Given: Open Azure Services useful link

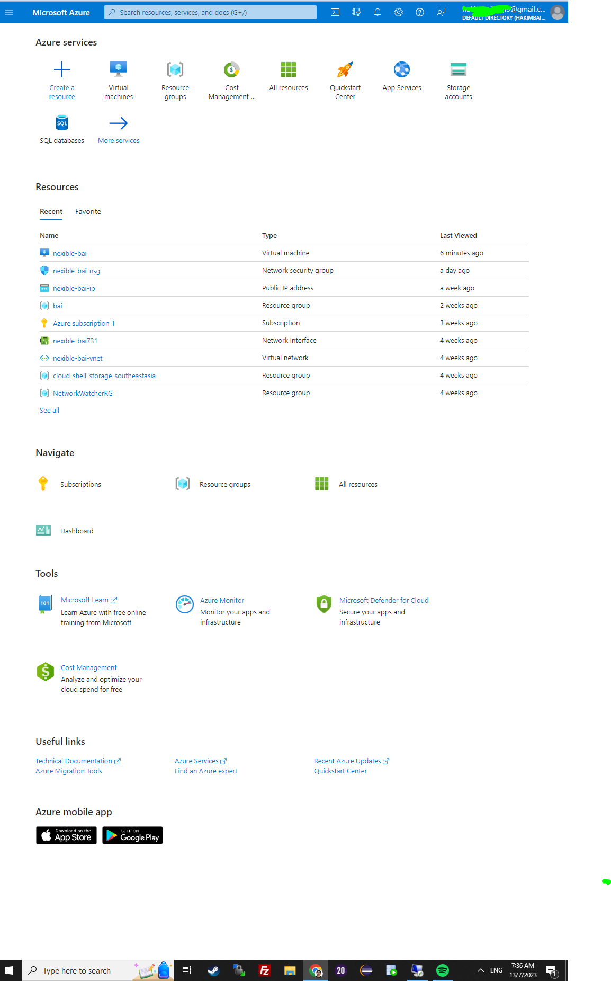Looking at the screenshot, I should [201, 761].
